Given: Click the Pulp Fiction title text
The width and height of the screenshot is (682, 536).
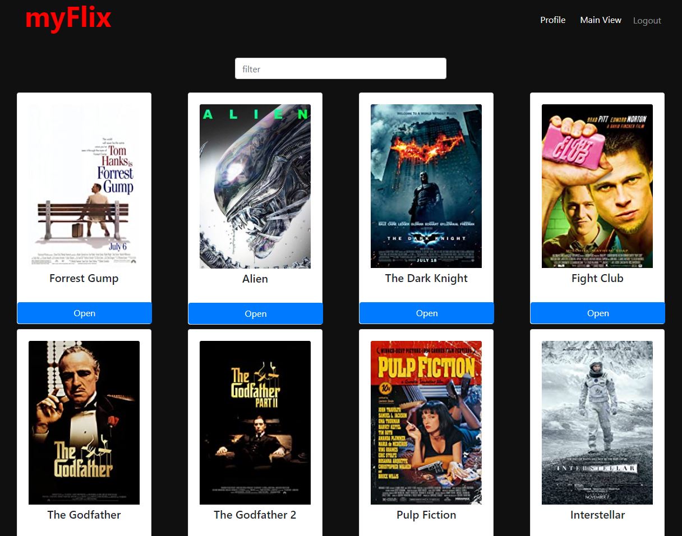Looking at the screenshot, I should coord(426,515).
